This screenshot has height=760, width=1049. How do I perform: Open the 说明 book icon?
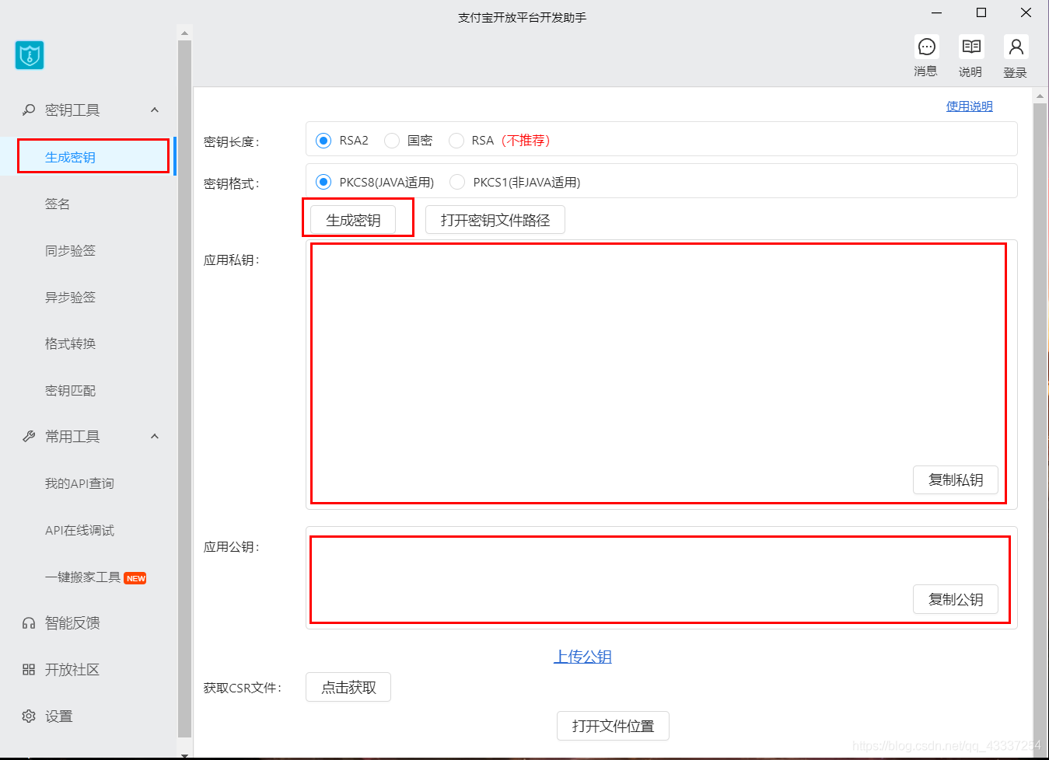click(970, 47)
